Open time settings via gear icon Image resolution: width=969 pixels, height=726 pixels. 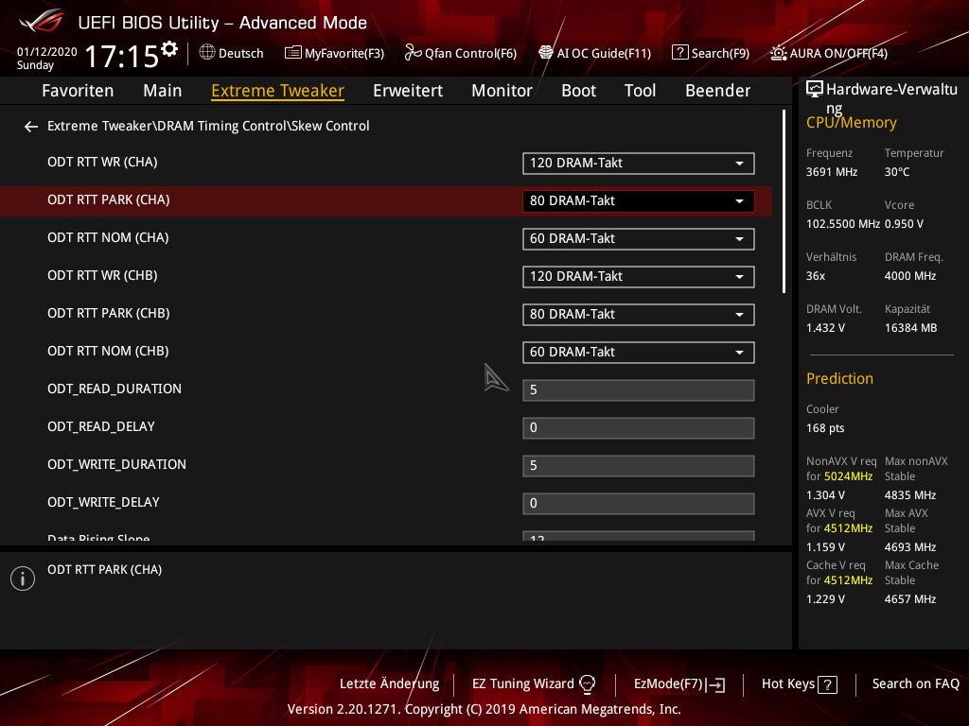(169, 48)
